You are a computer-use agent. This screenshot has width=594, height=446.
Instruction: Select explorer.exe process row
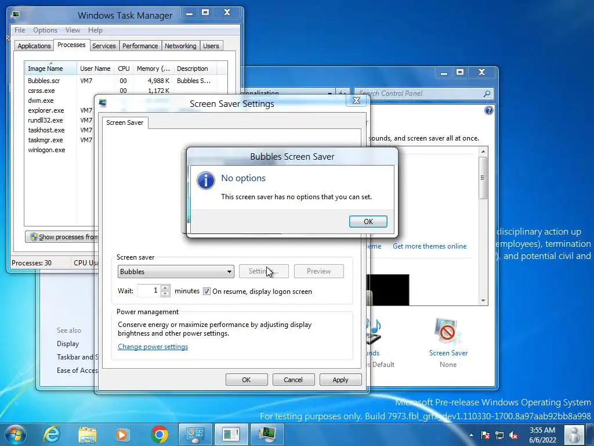coord(60,110)
